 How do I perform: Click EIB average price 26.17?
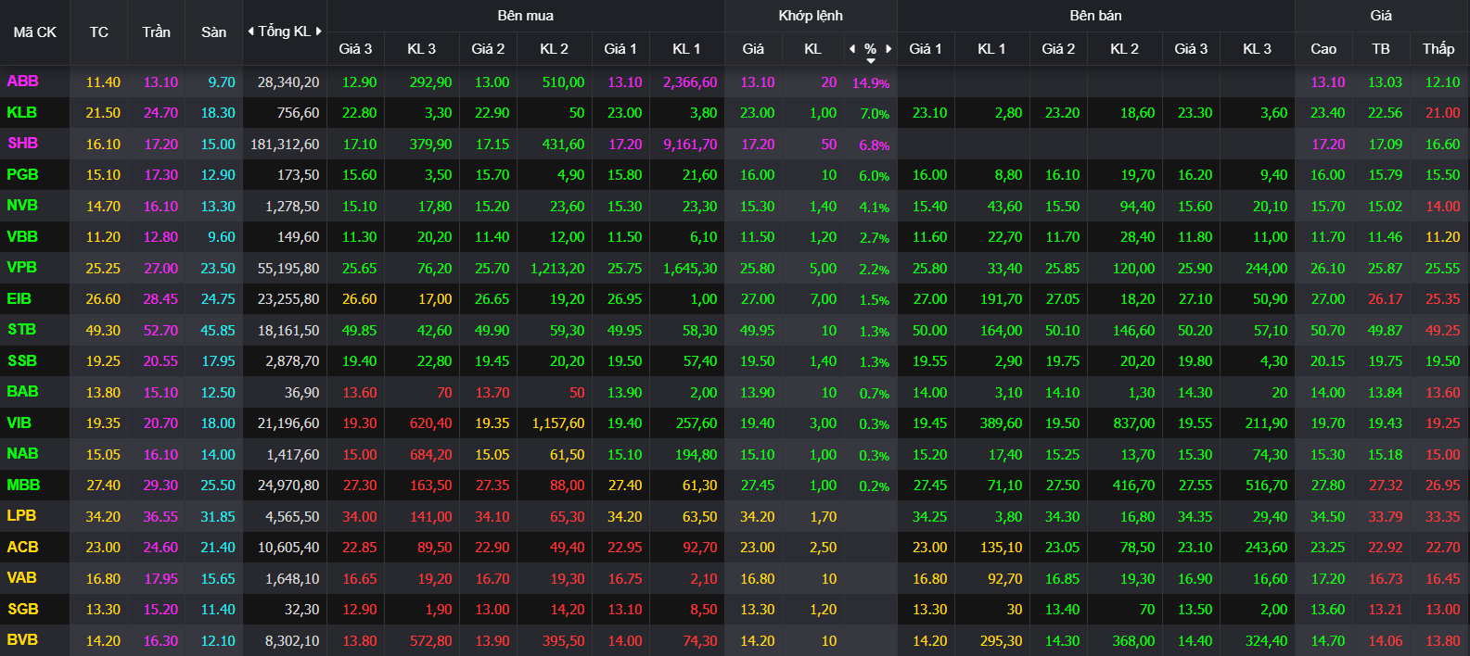coord(1386,299)
